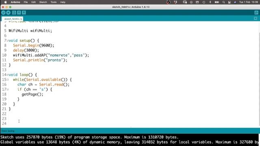This screenshot has height=146, width=260.
Task: Open Control Center icon in menu bar
Action: coord(230,2)
